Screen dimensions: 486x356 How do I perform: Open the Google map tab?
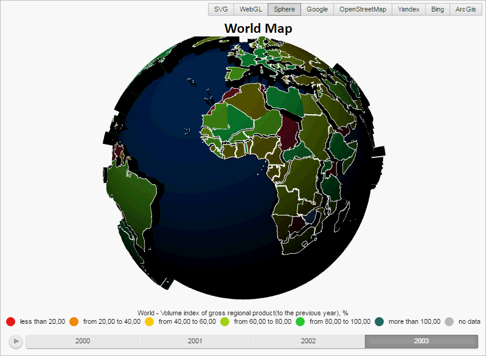[x=317, y=9]
